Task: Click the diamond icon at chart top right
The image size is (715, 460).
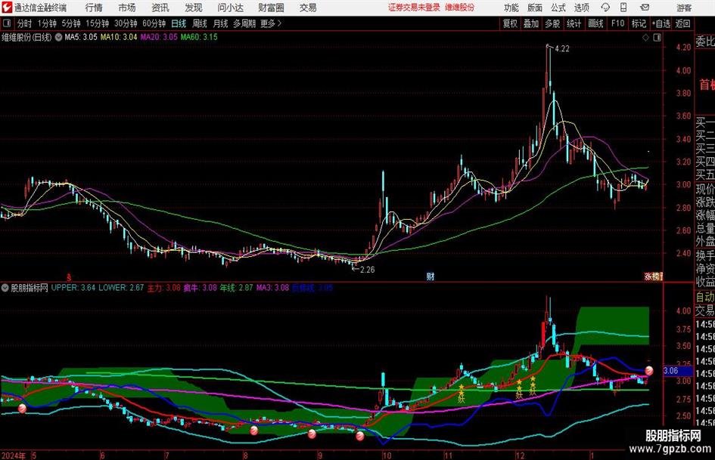Action: pyautogui.click(x=645, y=38)
